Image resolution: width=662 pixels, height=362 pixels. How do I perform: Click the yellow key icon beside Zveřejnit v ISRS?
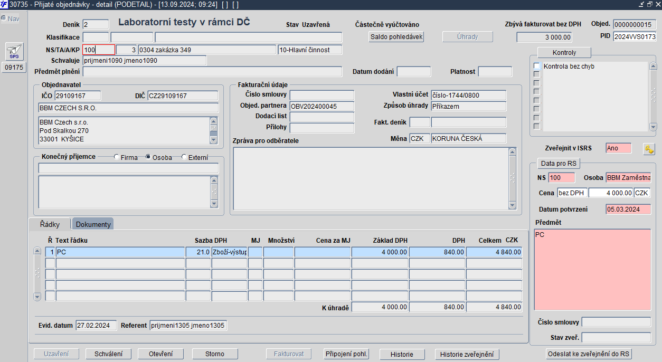649,149
